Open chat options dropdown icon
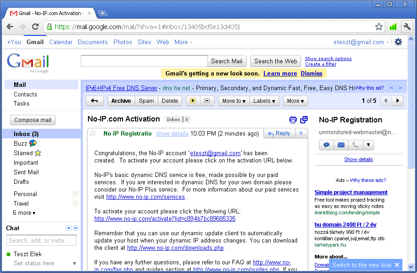This screenshot has height=273, width=417. [69, 228]
